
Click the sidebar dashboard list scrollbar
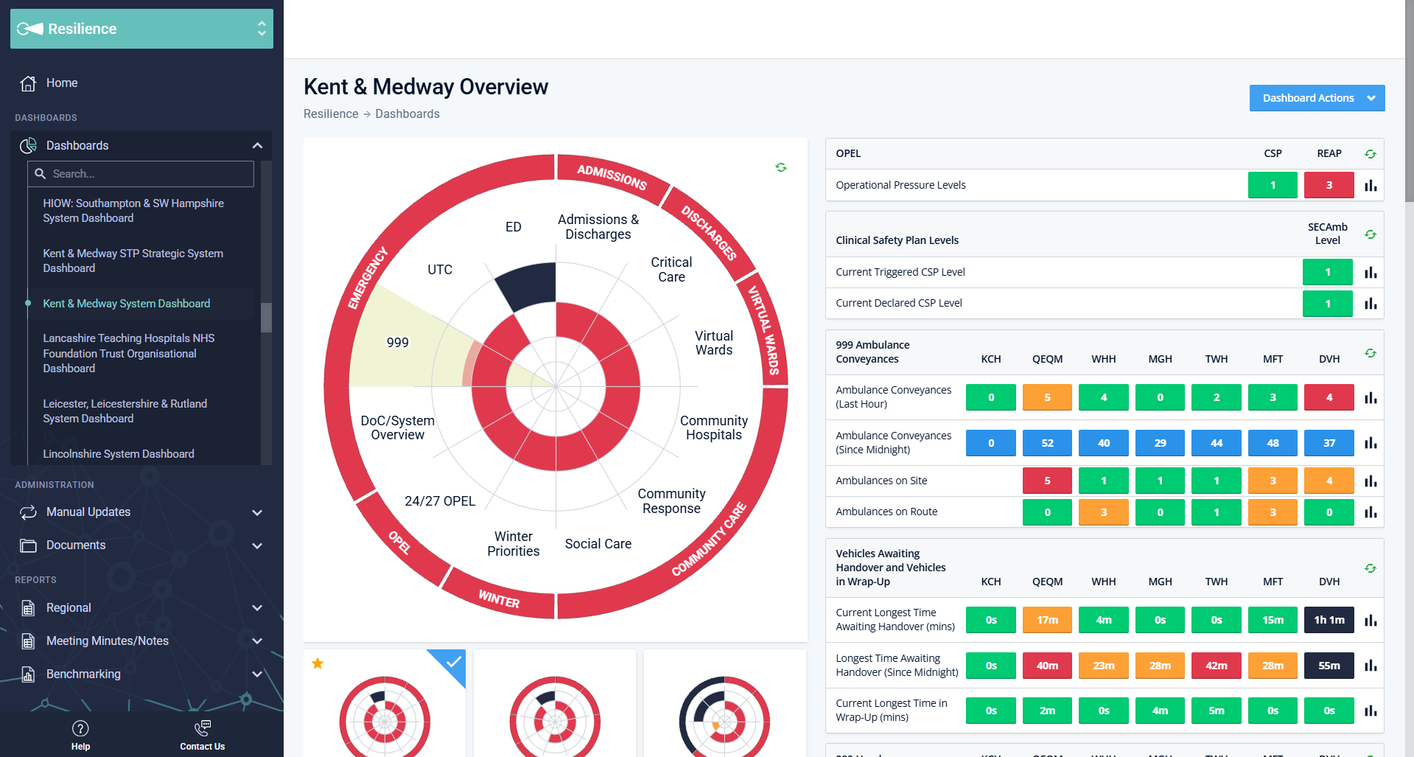[266, 318]
